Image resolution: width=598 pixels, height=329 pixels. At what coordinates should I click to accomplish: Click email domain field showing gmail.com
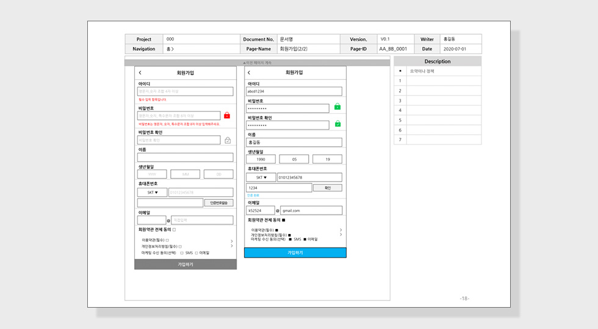click(311, 211)
